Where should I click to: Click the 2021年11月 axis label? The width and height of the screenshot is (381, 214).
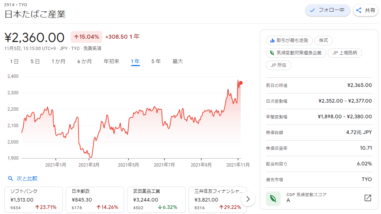pos(238,165)
